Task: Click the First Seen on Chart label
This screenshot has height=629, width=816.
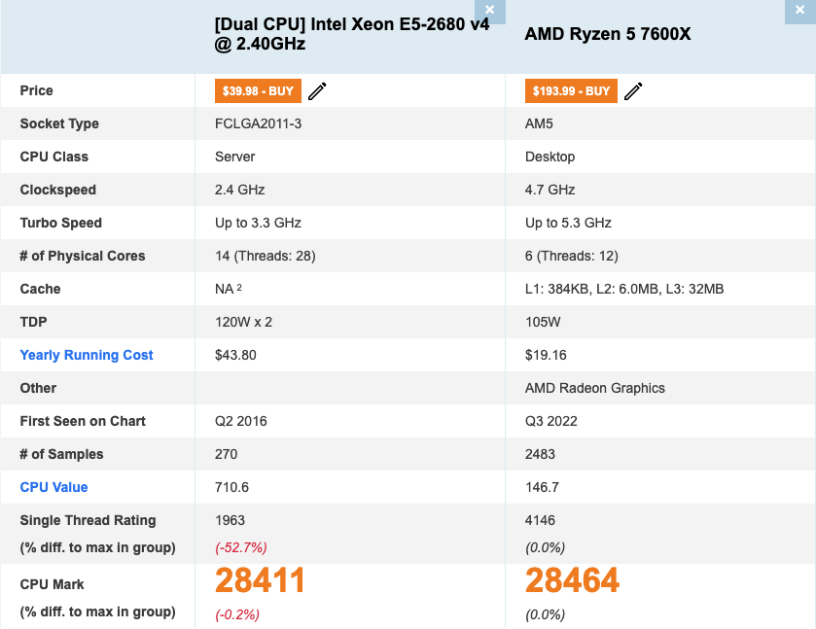Action: click(x=83, y=421)
